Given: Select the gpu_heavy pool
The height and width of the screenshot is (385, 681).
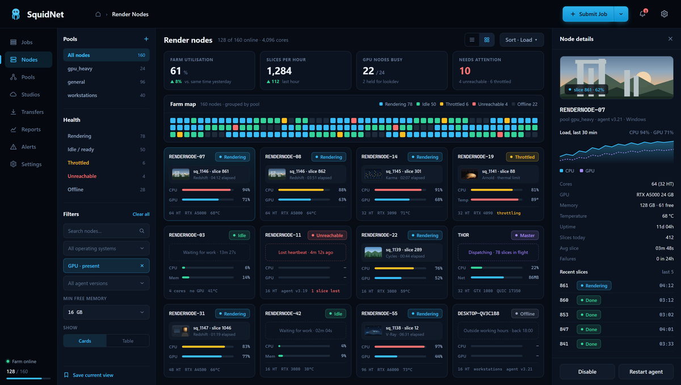Looking at the screenshot, I should (x=106, y=69).
